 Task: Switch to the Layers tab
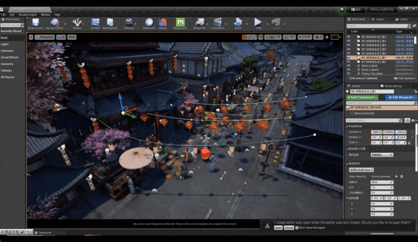coord(378,19)
